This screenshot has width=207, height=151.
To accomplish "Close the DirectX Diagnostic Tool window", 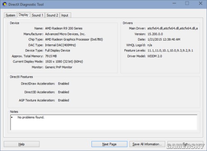I will click(200, 3).
